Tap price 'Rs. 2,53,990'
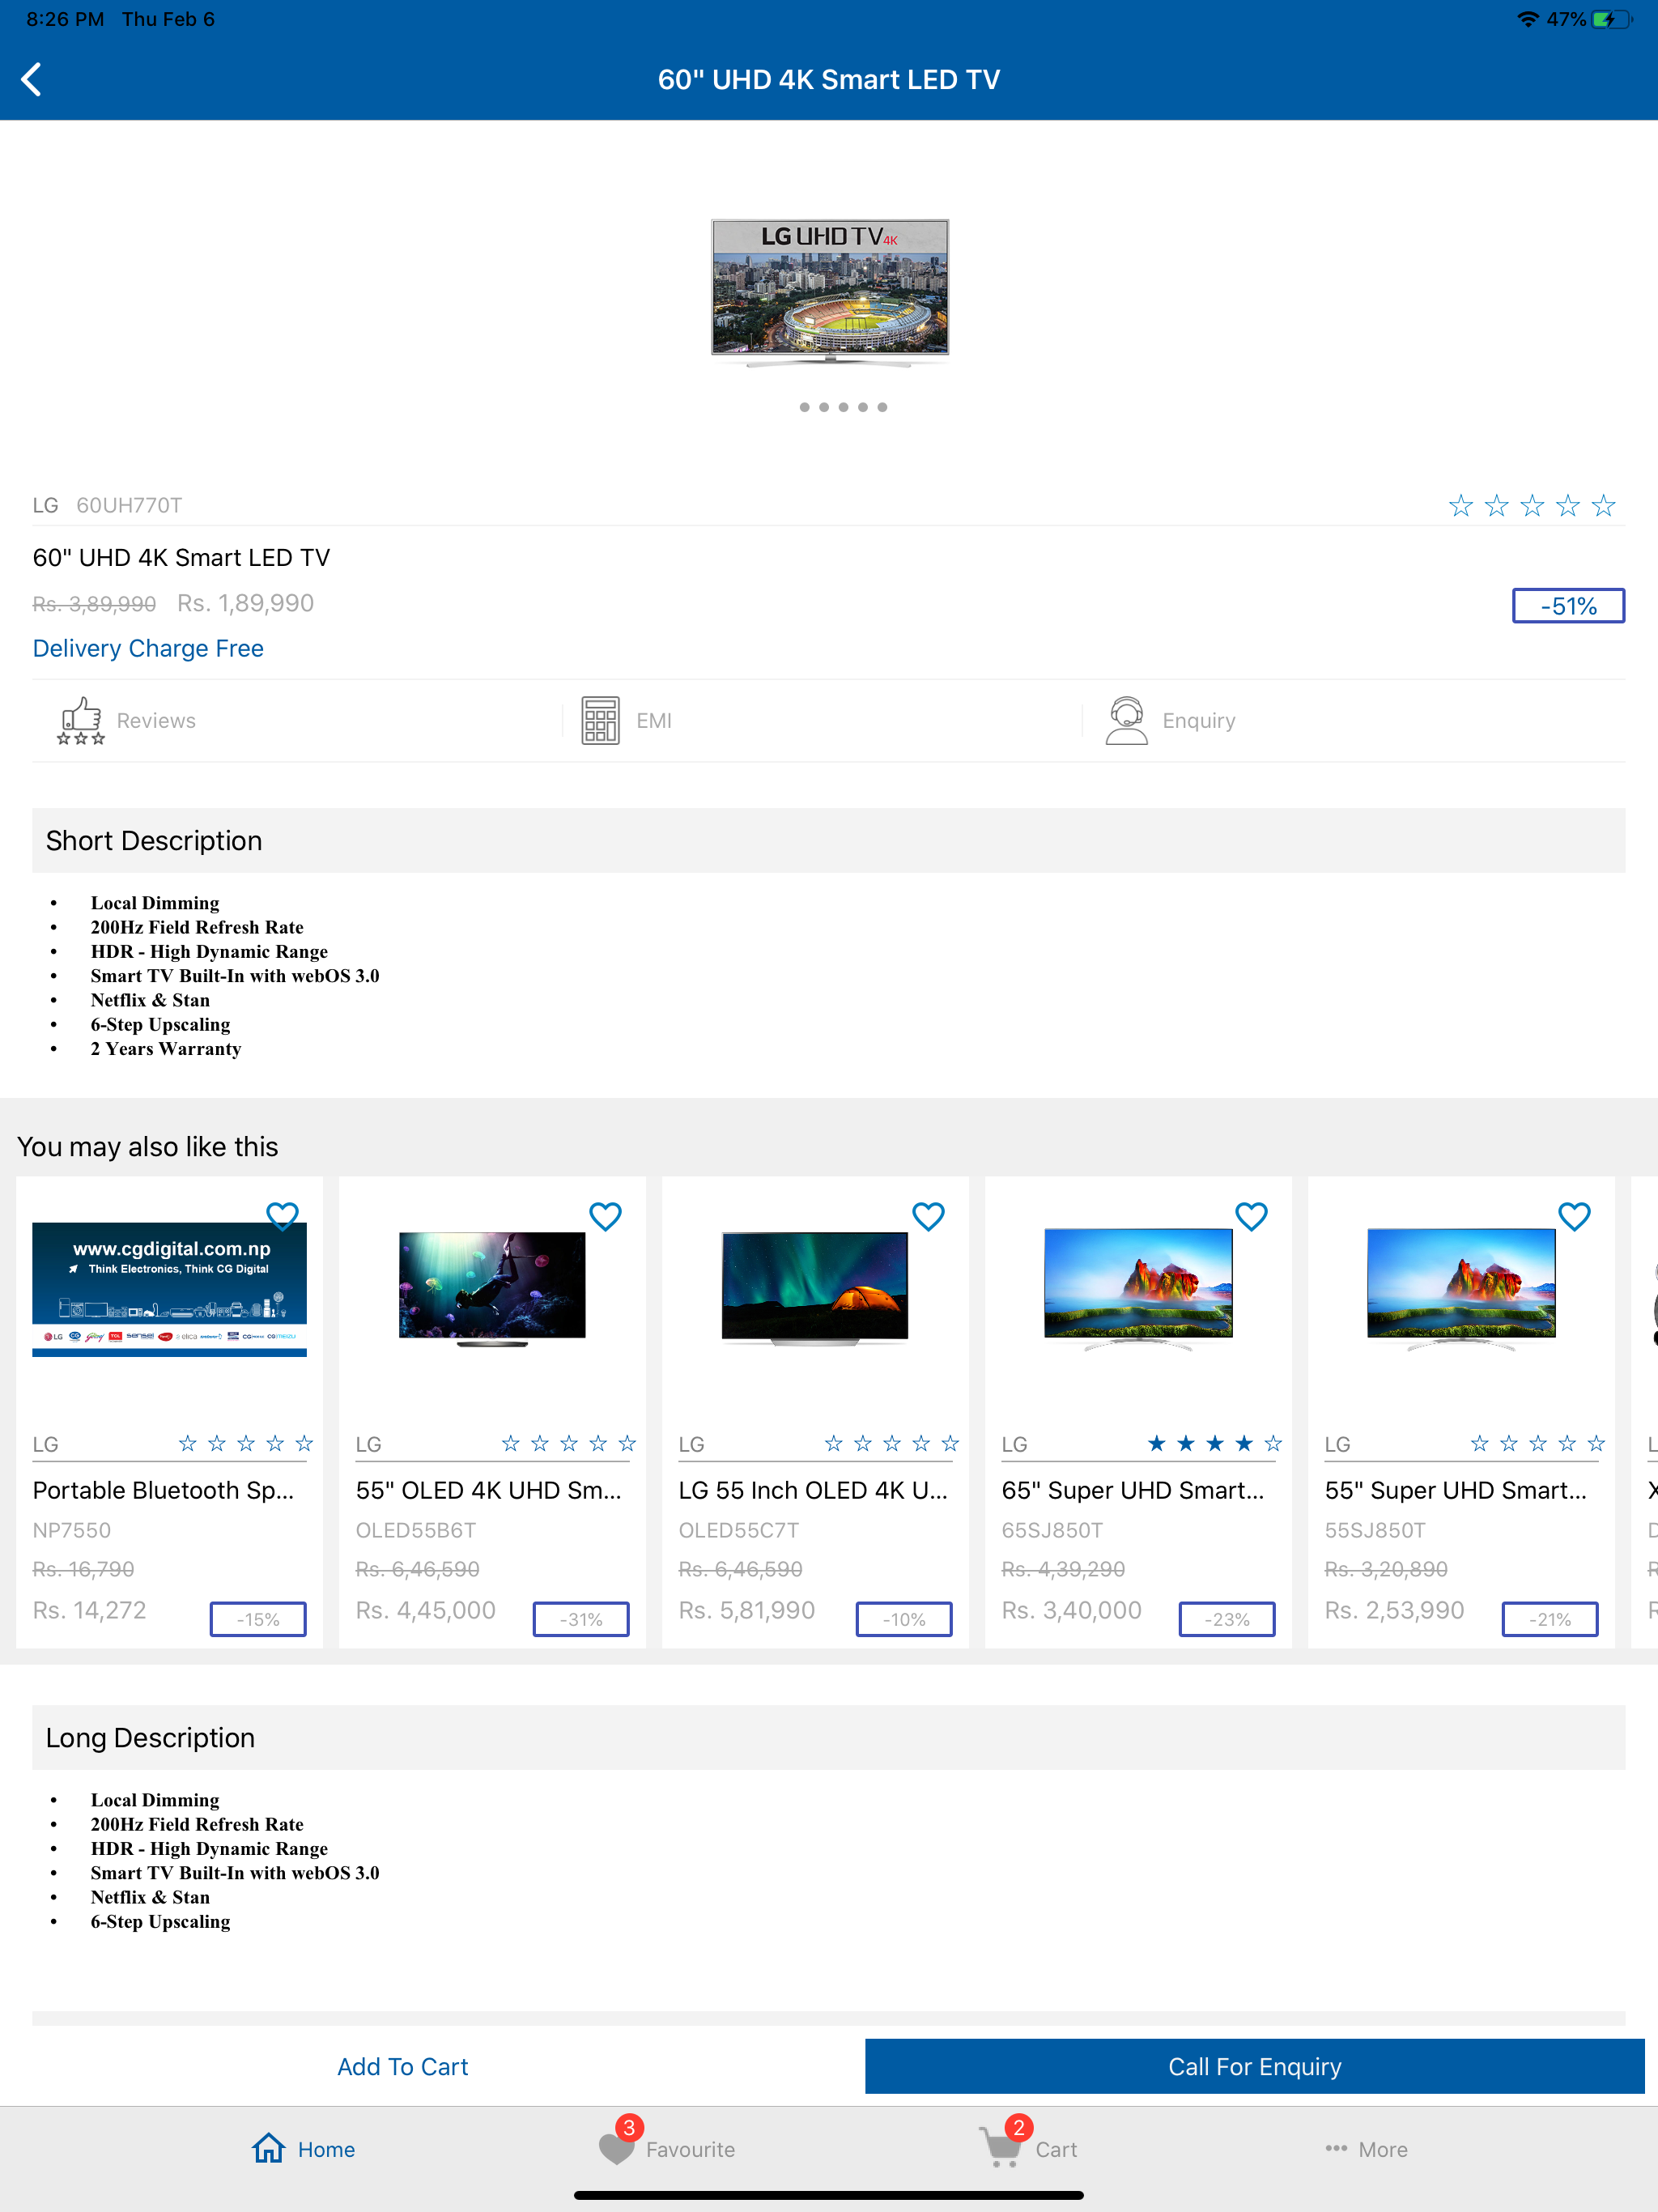The width and height of the screenshot is (1658, 2212). [1395, 1610]
